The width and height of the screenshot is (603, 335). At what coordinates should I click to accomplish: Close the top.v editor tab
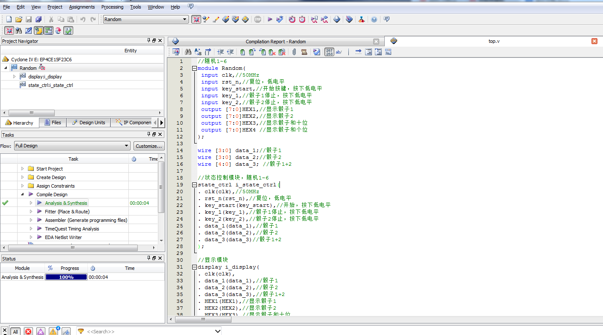594,41
